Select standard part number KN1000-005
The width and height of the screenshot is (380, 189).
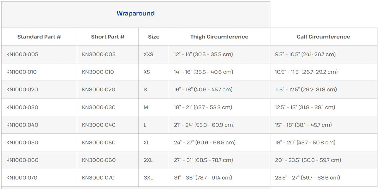pyautogui.click(x=22, y=54)
